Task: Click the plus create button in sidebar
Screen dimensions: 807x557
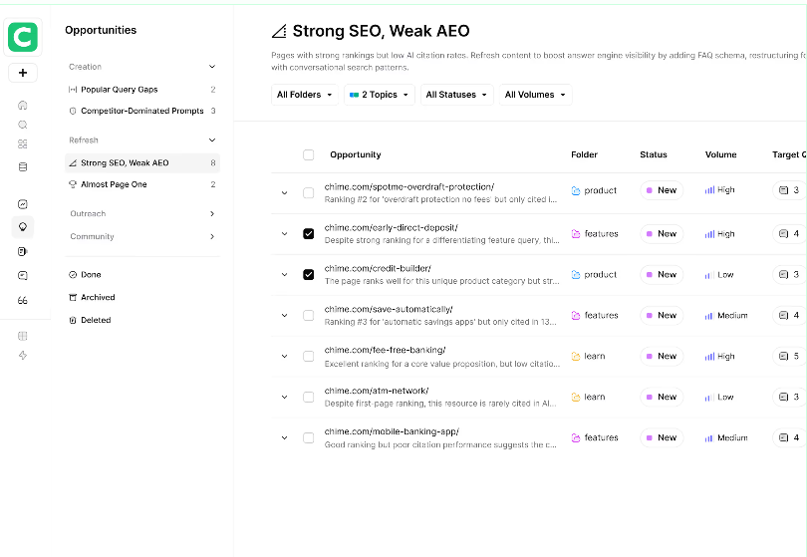Action: coord(23,73)
